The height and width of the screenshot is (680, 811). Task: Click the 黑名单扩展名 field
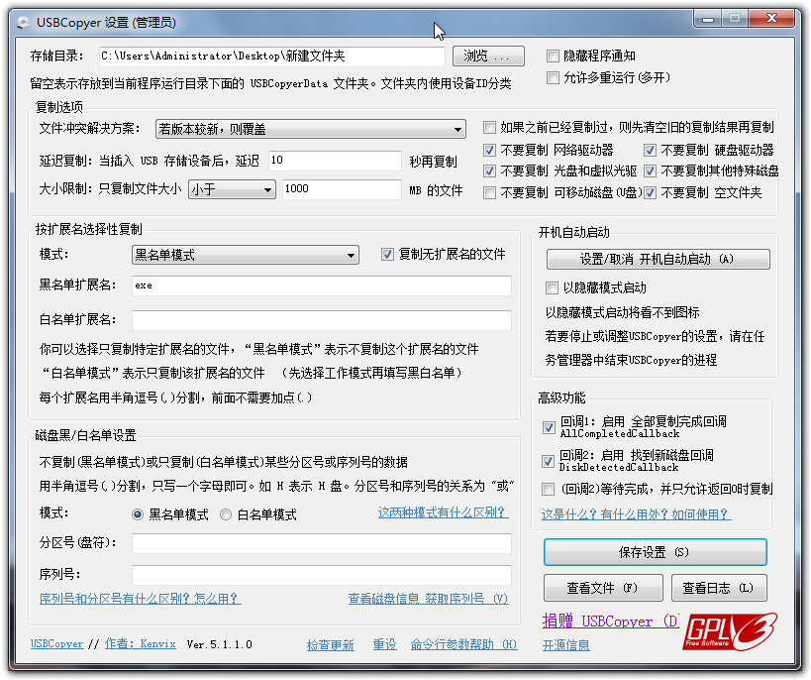click(x=321, y=285)
